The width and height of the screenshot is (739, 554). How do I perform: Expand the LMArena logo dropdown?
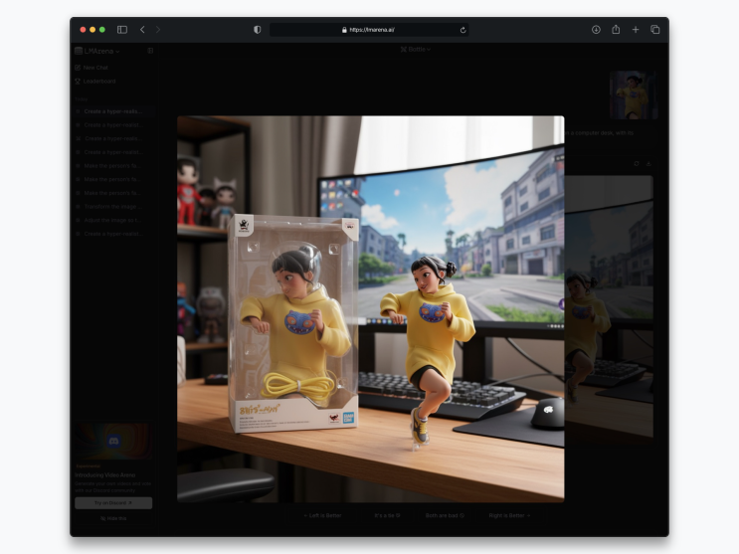97,51
